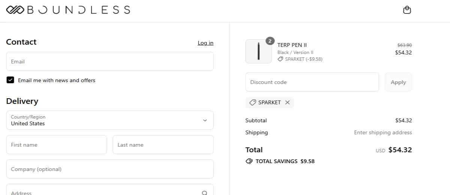Viewport: 450px width, 195px height.
Task: Click the SPARKET (-$9.58) discount line
Action: pos(300,59)
